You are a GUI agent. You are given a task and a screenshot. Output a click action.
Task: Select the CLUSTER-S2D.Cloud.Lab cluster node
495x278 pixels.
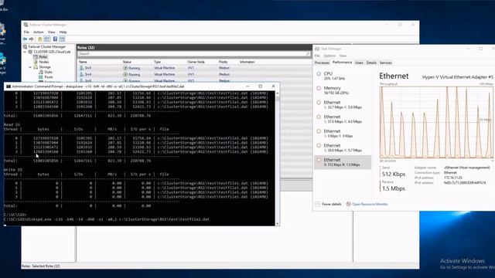(52, 52)
